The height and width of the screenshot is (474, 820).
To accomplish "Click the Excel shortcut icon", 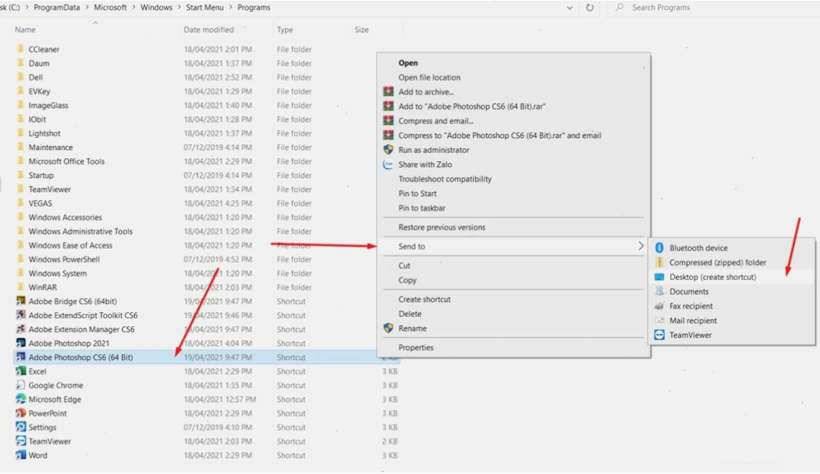I will [x=20, y=372].
